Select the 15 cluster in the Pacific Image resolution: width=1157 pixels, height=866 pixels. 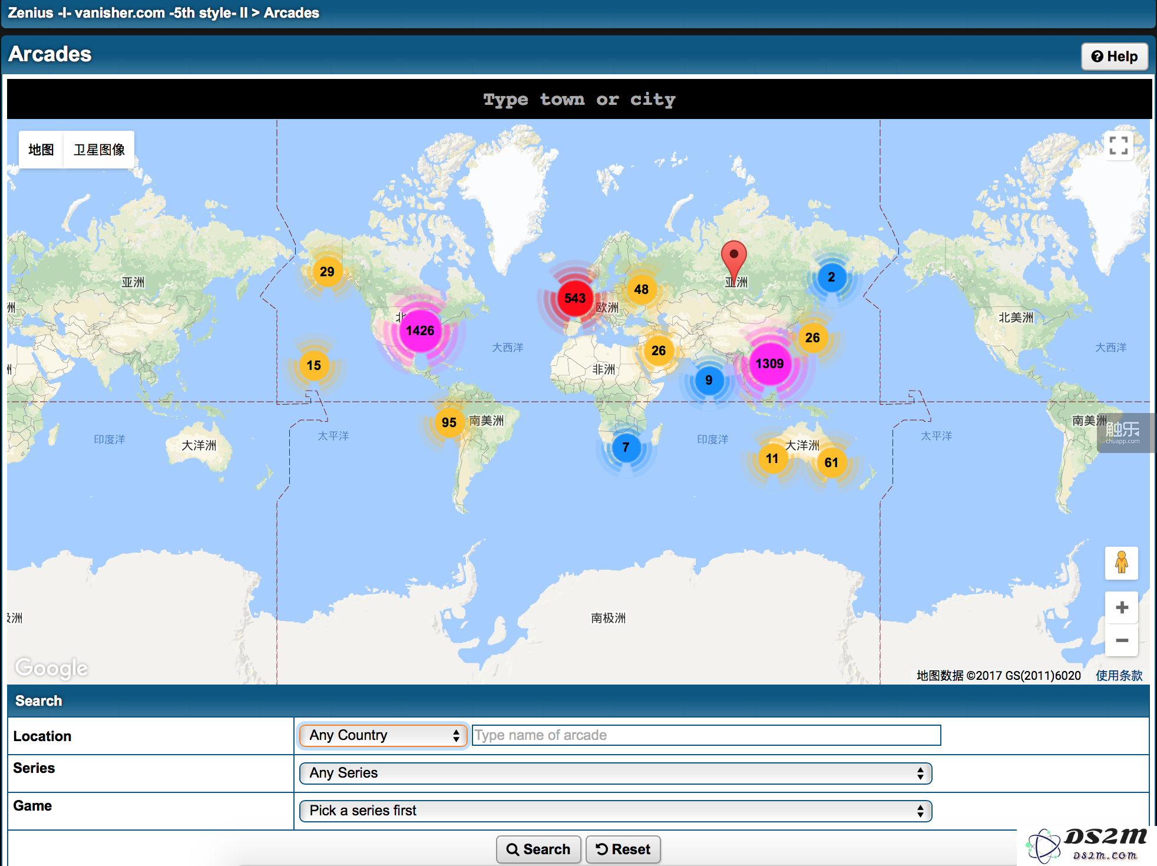[x=314, y=365]
